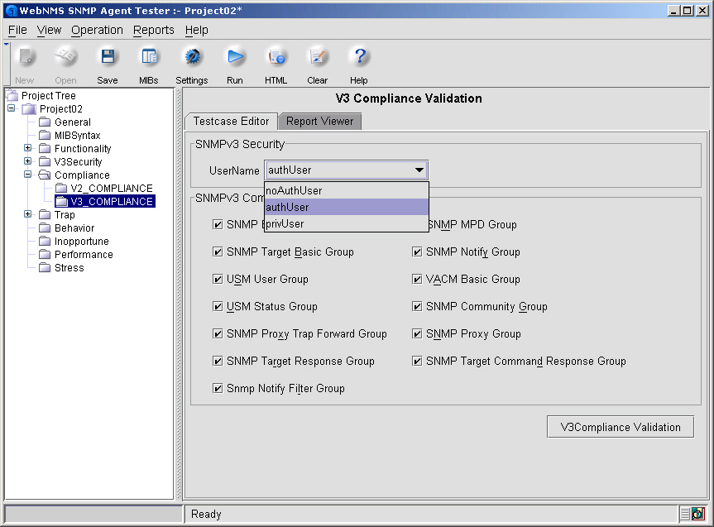Switch to the Testcase Editor tab

(x=232, y=121)
